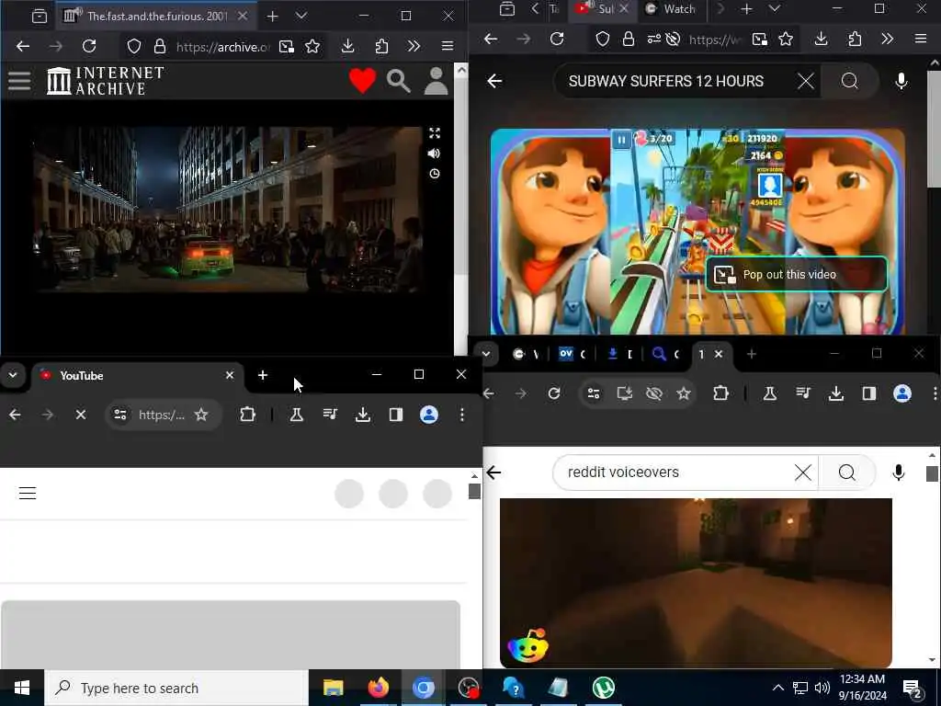Toggle autoplay blocked icon in Firefox address bar

pos(674,39)
